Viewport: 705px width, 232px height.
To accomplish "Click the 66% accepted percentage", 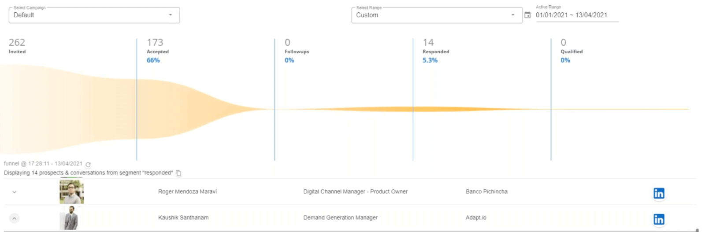I will click(x=153, y=60).
